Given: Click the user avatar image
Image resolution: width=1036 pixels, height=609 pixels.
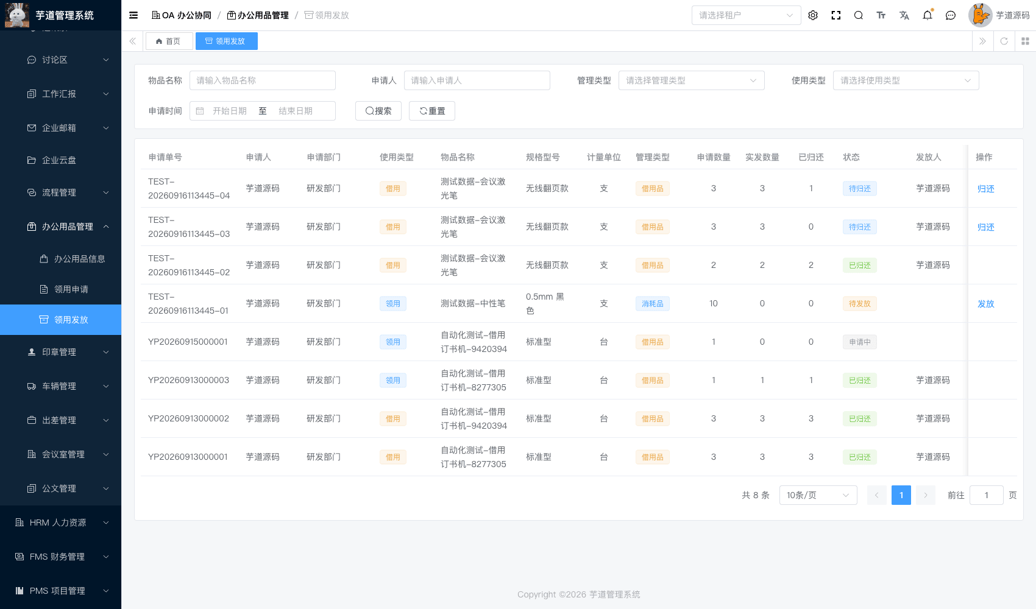Looking at the screenshot, I should (x=981, y=15).
